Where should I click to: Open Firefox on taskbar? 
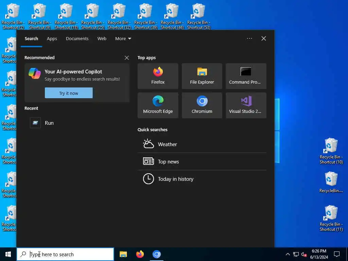click(140, 254)
